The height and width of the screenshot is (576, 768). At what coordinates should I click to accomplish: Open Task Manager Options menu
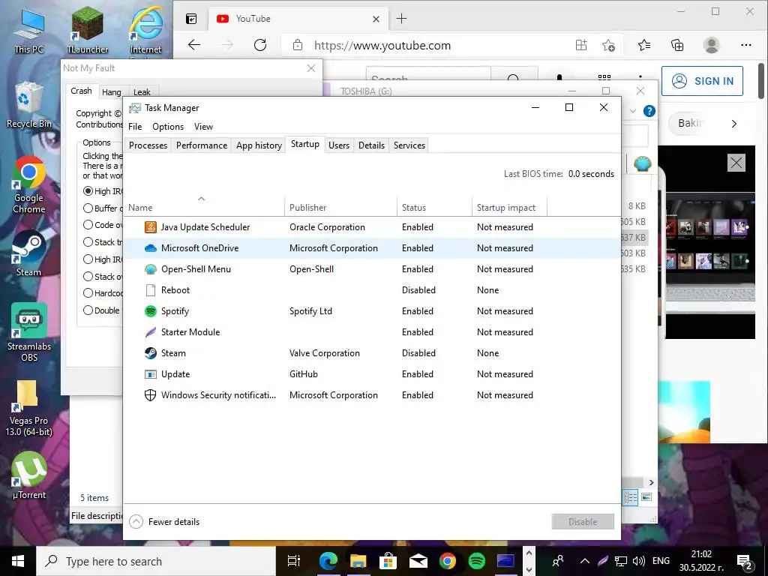click(168, 127)
